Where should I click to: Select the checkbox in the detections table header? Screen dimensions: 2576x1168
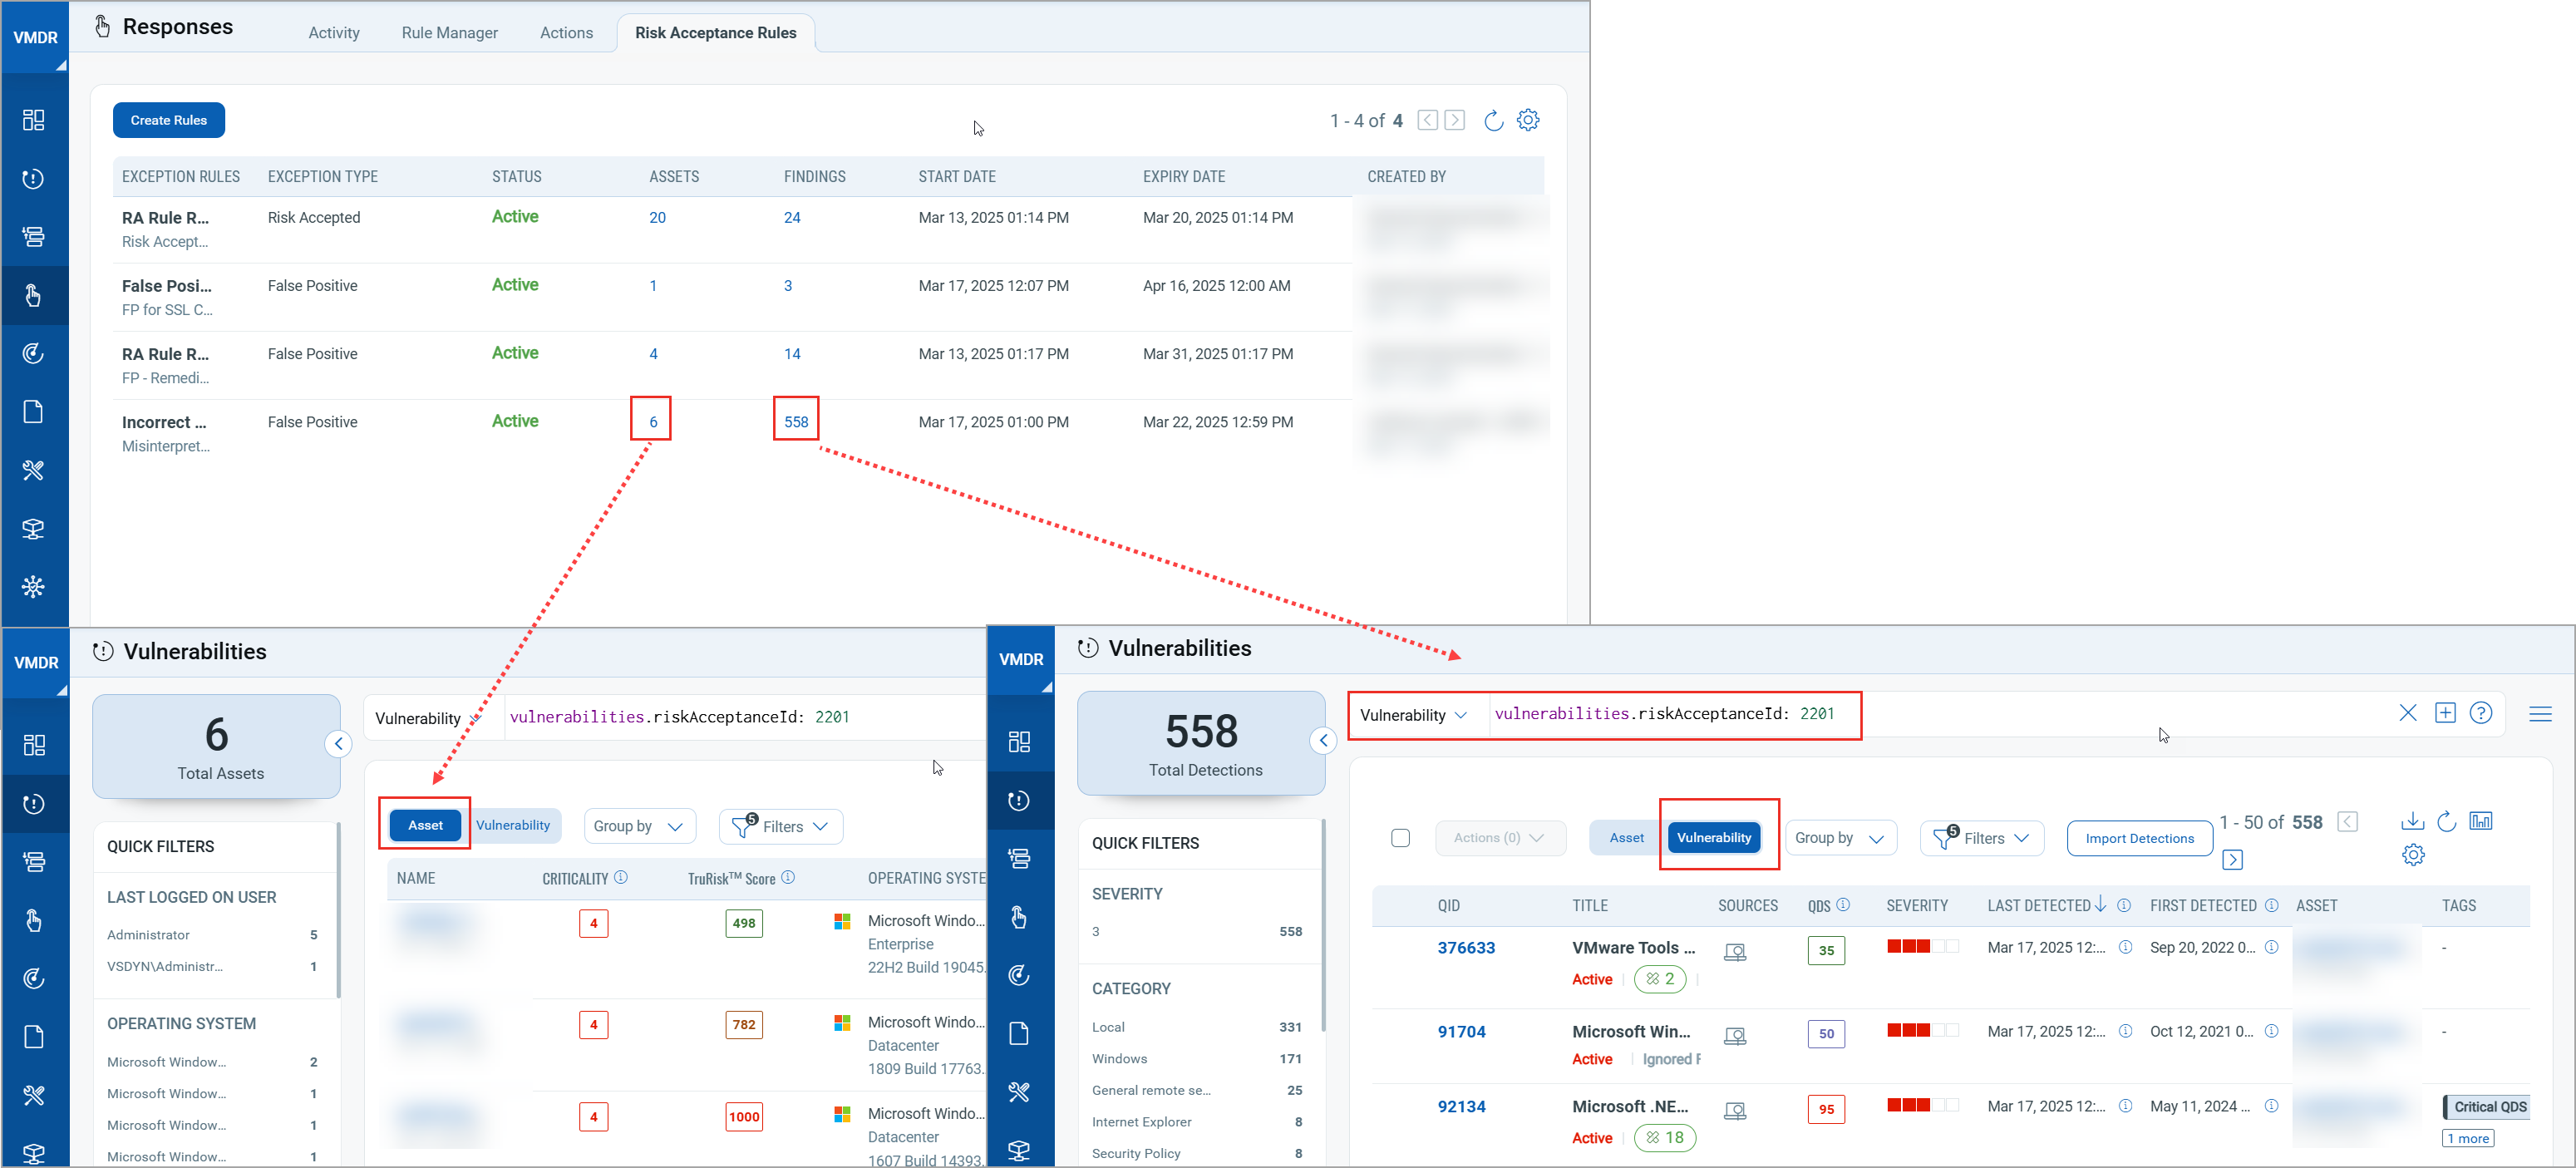click(1400, 838)
